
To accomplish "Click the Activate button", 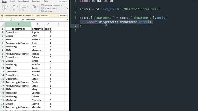I will point(63,16).
